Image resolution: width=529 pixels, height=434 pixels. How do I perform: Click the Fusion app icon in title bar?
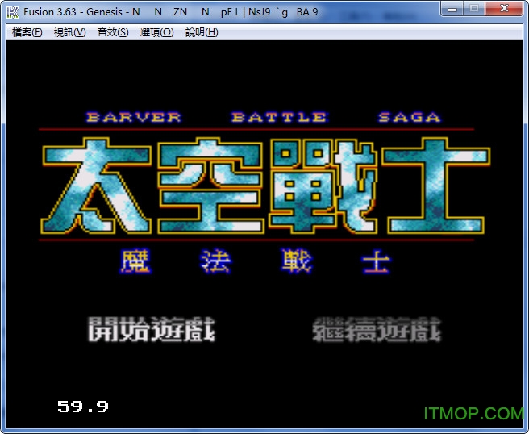[12, 12]
